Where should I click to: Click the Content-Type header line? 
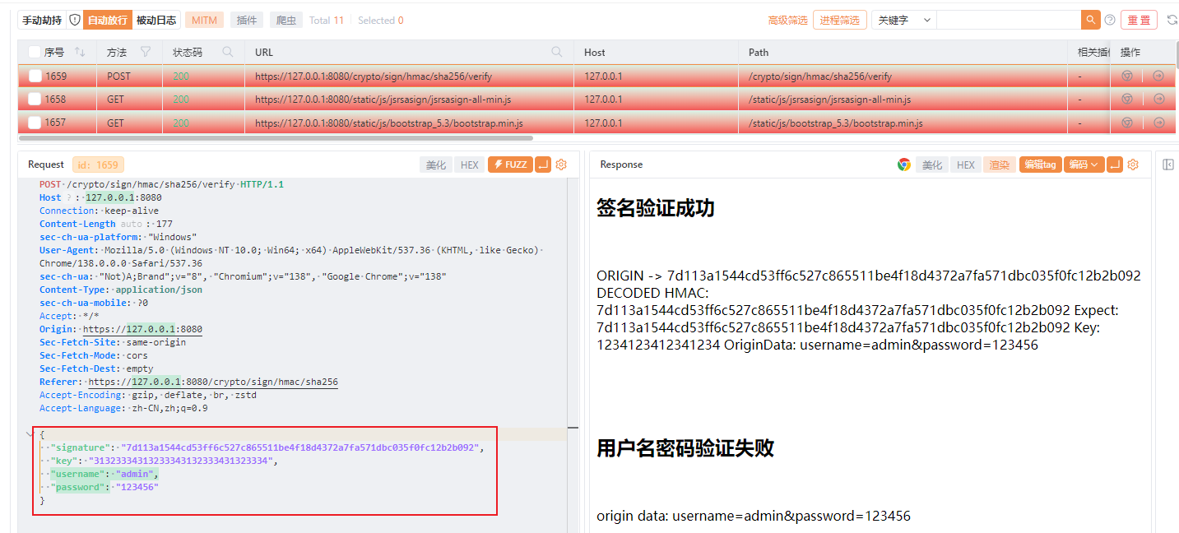pyautogui.click(x=121, y=290)
